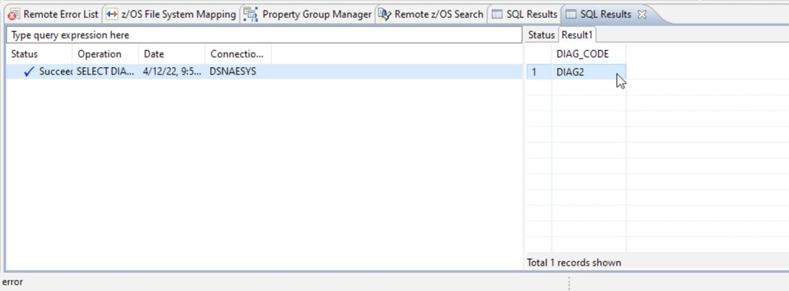Select row number 1 in results
This screenshot has height=291, width=789.
click(538, 72)
